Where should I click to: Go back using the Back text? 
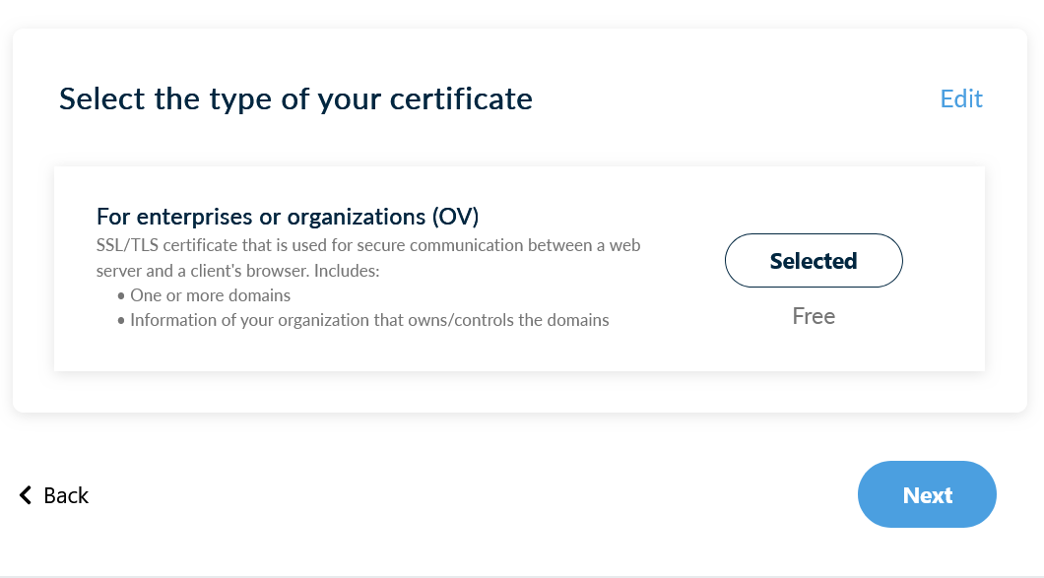click(x=66, y=495)
